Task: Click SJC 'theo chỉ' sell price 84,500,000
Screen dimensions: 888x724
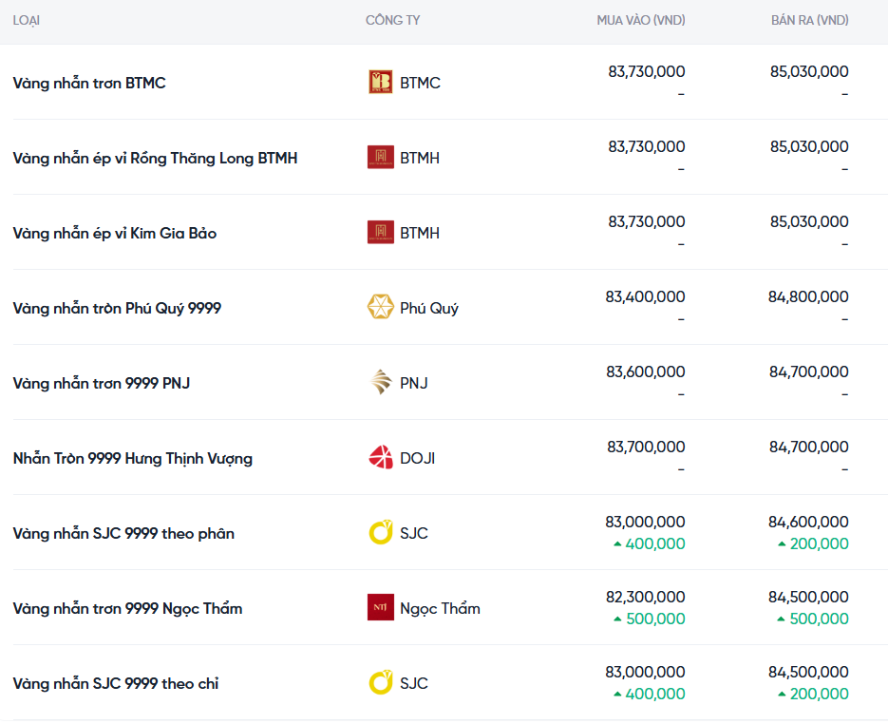Action: [x=808, y=672]
